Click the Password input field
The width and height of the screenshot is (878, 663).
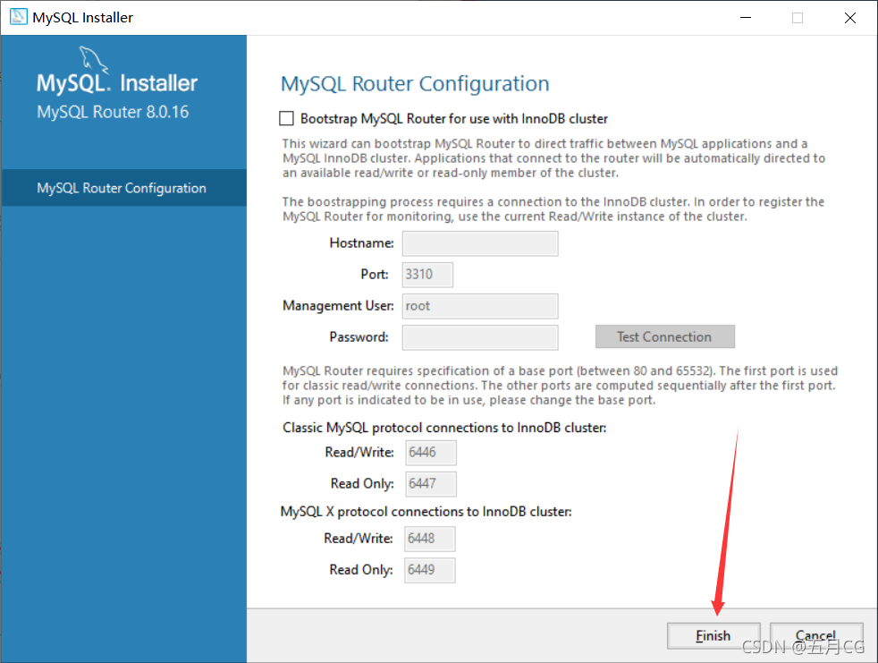click(480, 337)
